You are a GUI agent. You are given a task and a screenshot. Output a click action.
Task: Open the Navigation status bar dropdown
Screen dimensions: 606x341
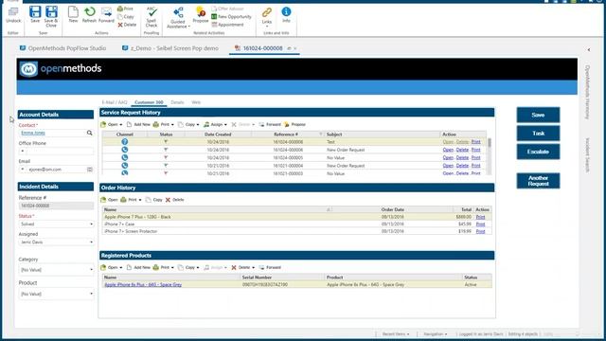click(x=436, y=334)
